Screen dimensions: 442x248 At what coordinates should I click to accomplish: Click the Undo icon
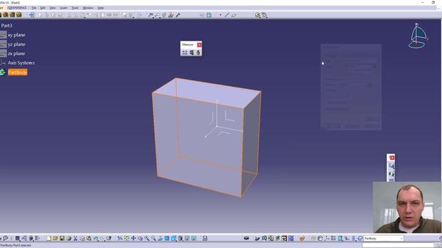click(96, 238)
